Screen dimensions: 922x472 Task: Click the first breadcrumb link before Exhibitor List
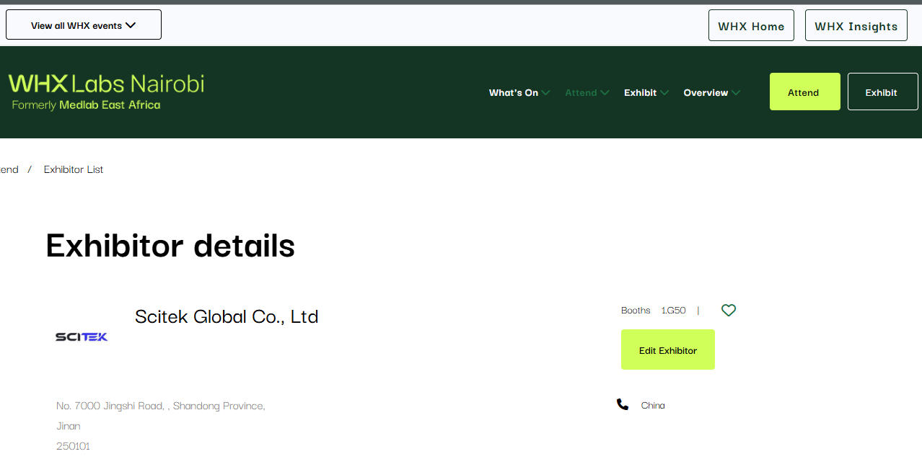[x=9, y=169]
